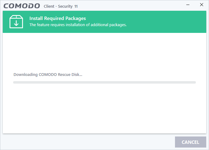Click the 'Install Required Packages' heading

point(58,18)
